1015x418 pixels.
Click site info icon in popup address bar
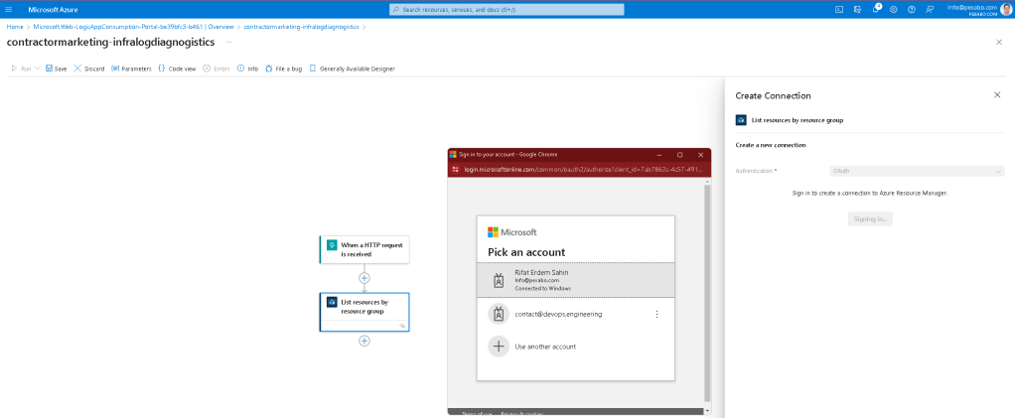click(456, 170)
